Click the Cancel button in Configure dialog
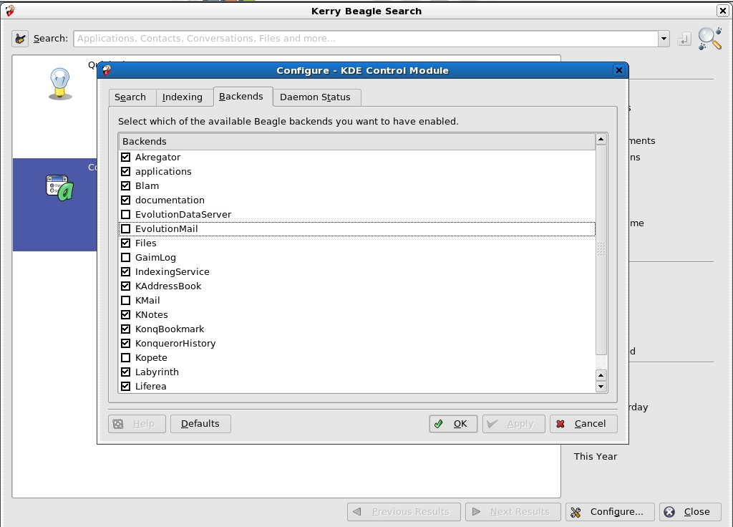This screenshot has width=733, height=527. pos(583,424)
